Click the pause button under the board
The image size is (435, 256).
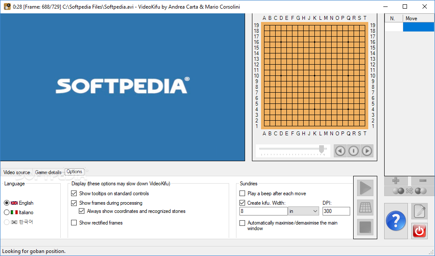tap(354, 151)
